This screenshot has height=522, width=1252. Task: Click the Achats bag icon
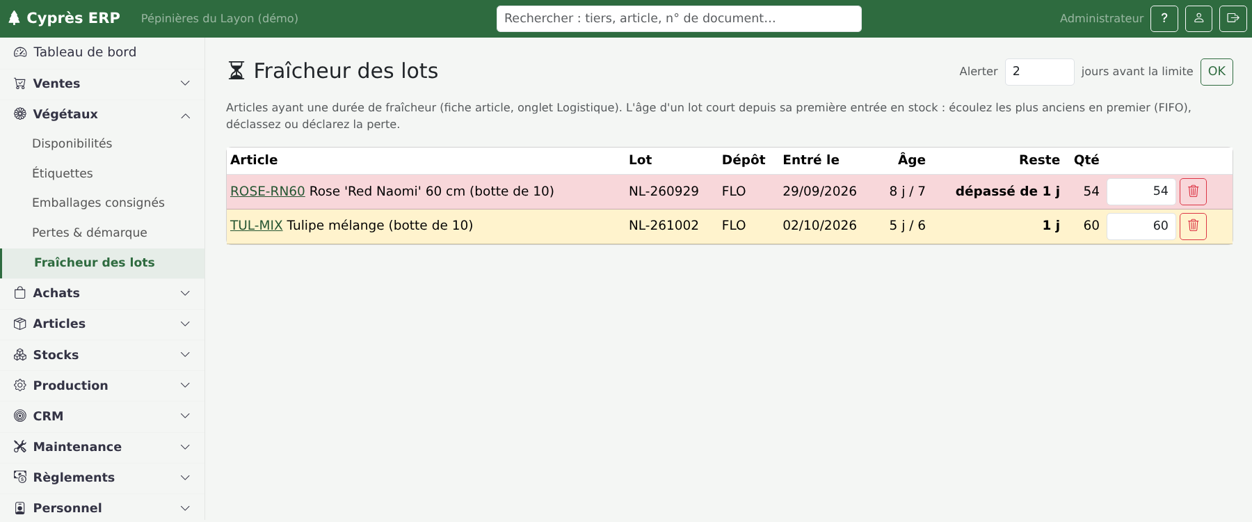[x=20, y=293]
